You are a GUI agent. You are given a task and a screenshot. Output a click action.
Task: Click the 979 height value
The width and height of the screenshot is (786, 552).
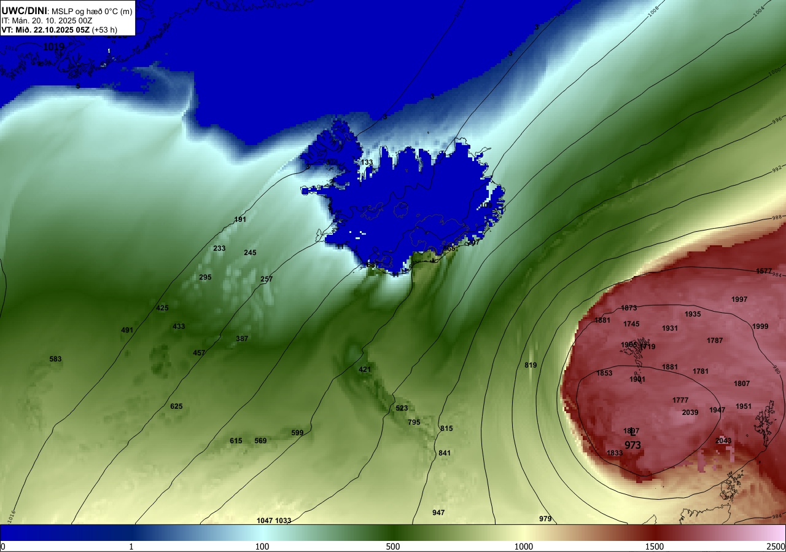pyautogui.click(x=545, y=519)
